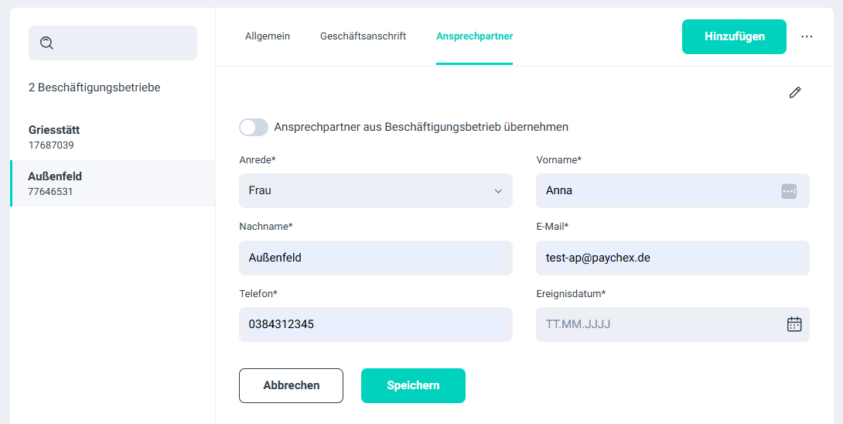This screenshot has height=424, width=843.
Task: Click the pencil edit icon
Action: click(795, 93)
